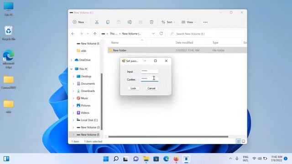Sort by the Date modified column header
This screenshot has width=292, height=164.
(184, 42)
